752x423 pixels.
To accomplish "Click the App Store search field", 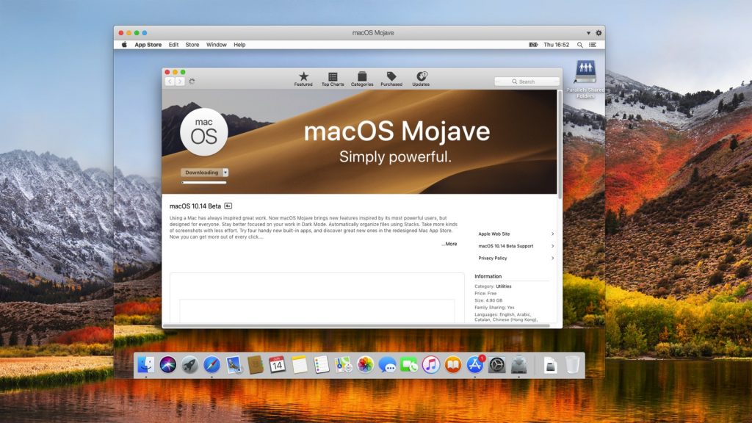I will coord(527,82).
